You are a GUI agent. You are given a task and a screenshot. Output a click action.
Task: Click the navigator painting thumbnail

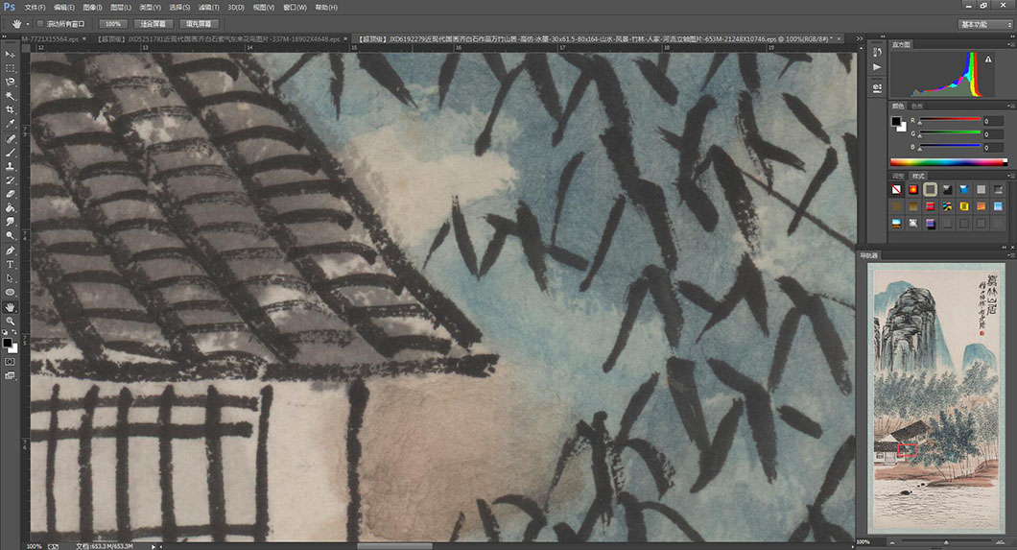point(935,397)
